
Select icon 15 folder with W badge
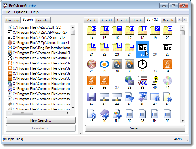coord(104,31)
